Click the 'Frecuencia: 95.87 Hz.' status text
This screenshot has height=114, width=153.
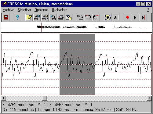93,110
